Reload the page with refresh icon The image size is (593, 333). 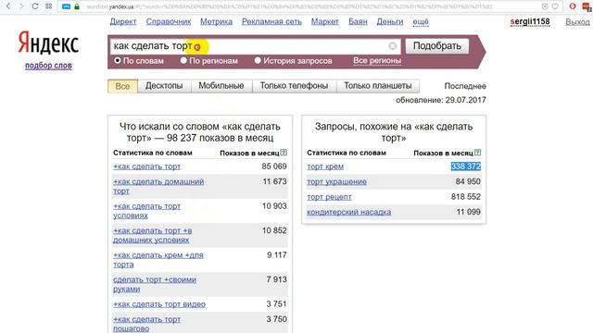[x=35, y=6]
